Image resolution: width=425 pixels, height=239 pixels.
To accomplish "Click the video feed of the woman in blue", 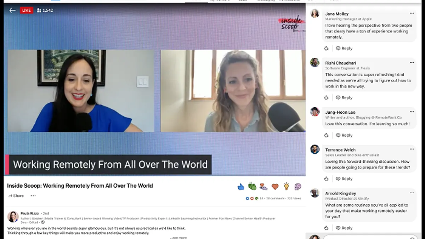I will pyautogui.click(x=81, y=91).
